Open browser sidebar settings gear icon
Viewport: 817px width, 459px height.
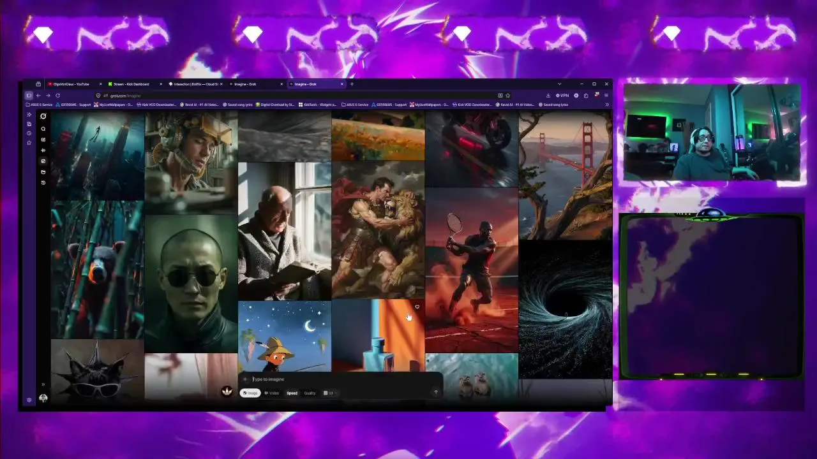coord(29,400)
